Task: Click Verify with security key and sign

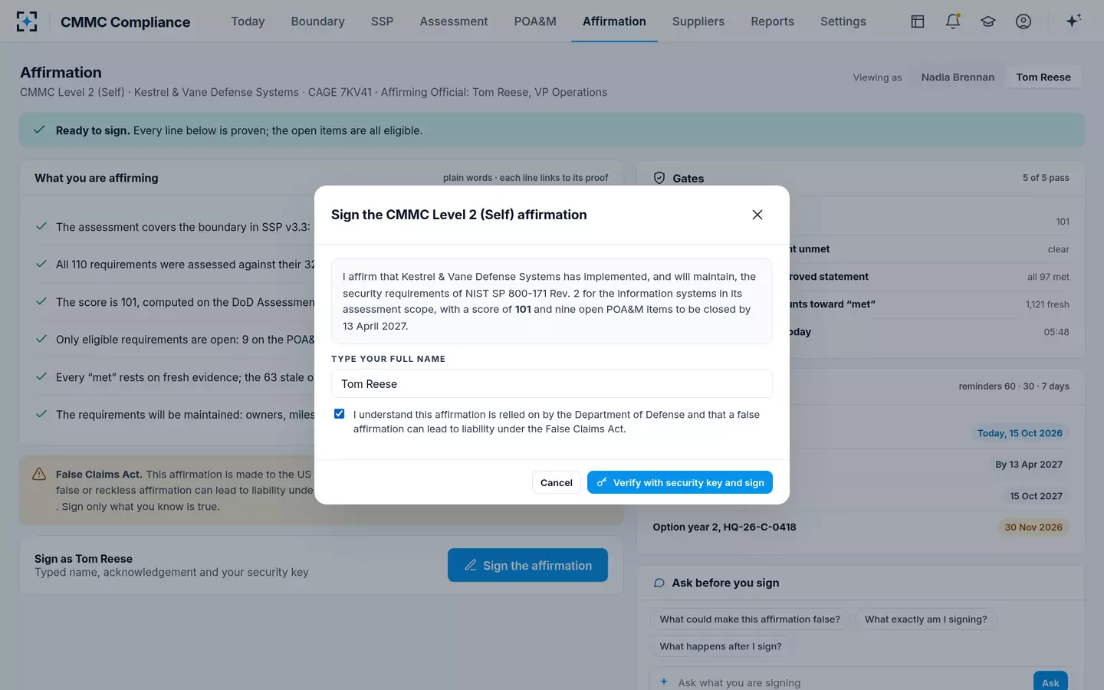Action: tap(680, 482)
